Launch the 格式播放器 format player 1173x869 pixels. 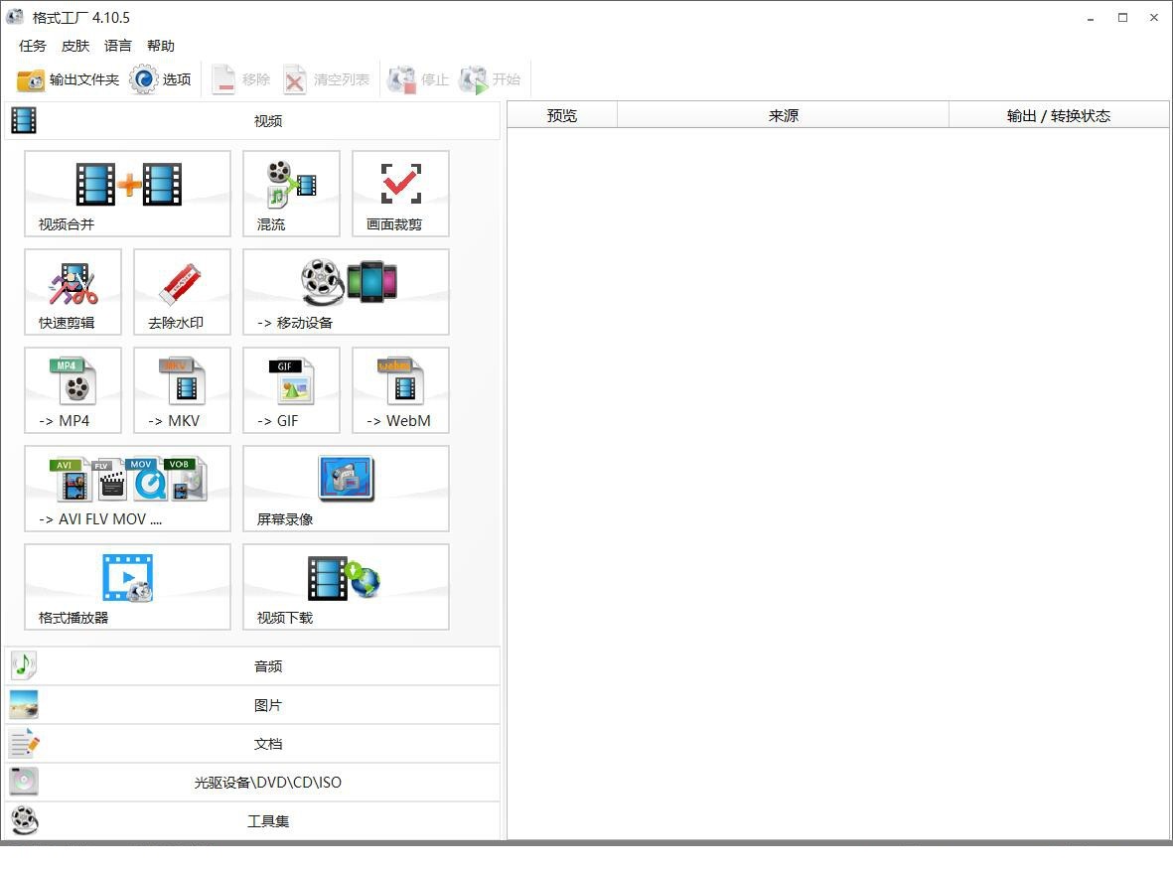(127, 586)
